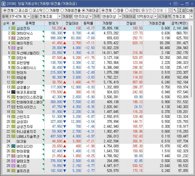Select the 거래대금 radio button
The image size is (195, 176).
coord(83,10)
